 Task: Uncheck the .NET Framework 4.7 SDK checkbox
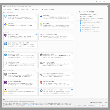(x=81, y=26)
